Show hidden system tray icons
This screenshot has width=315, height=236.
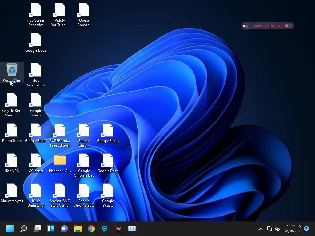261,229
